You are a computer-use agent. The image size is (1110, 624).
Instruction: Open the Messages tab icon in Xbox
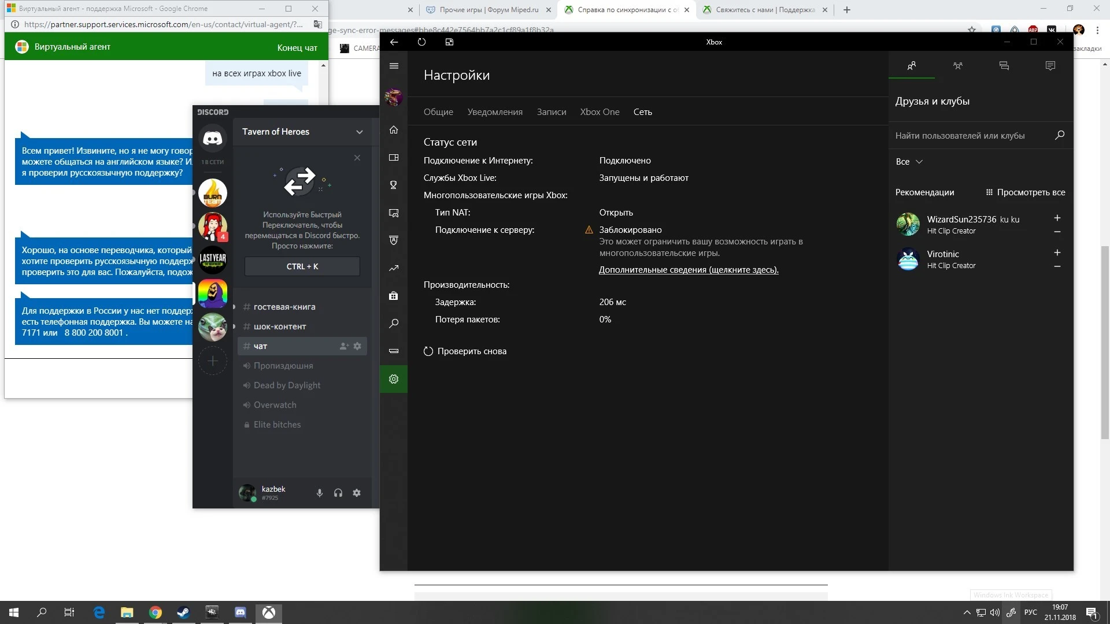point(1004,66)
